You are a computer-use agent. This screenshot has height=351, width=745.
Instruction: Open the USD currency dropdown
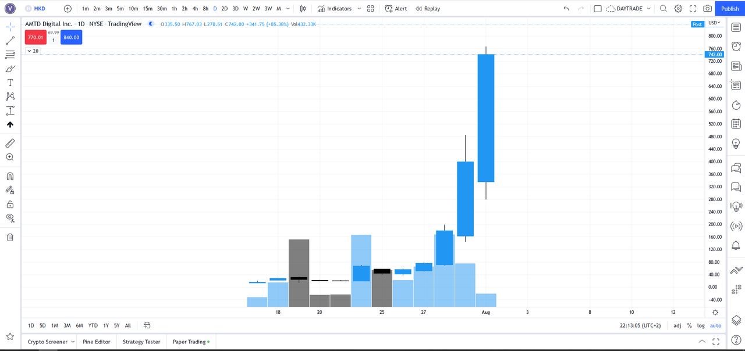pos(715,23)
